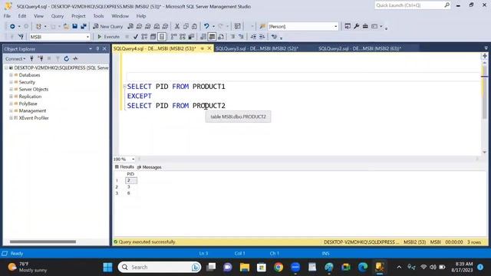Open the File menu
Image resolution: width=491 pixels, height=276 pixels.
pos(7,16)
